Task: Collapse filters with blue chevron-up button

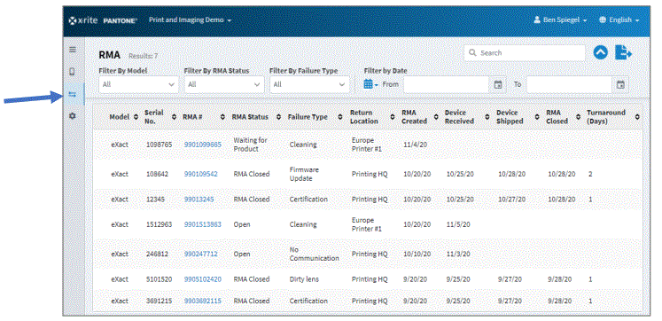Action: [x=600, y=53]
